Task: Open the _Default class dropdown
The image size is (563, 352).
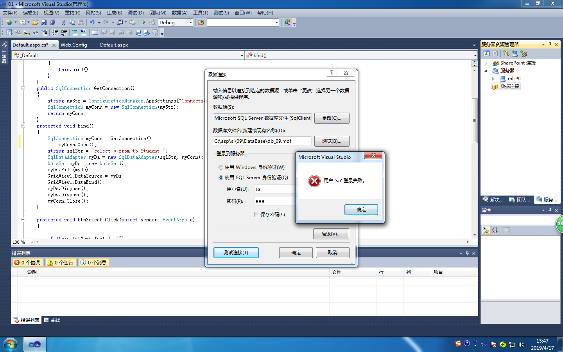Action: pos(242,56)
